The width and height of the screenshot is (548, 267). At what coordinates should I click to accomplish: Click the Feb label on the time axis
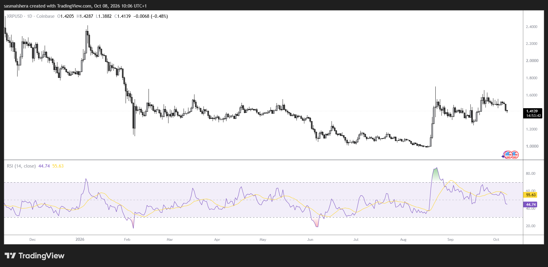[127, 240]
